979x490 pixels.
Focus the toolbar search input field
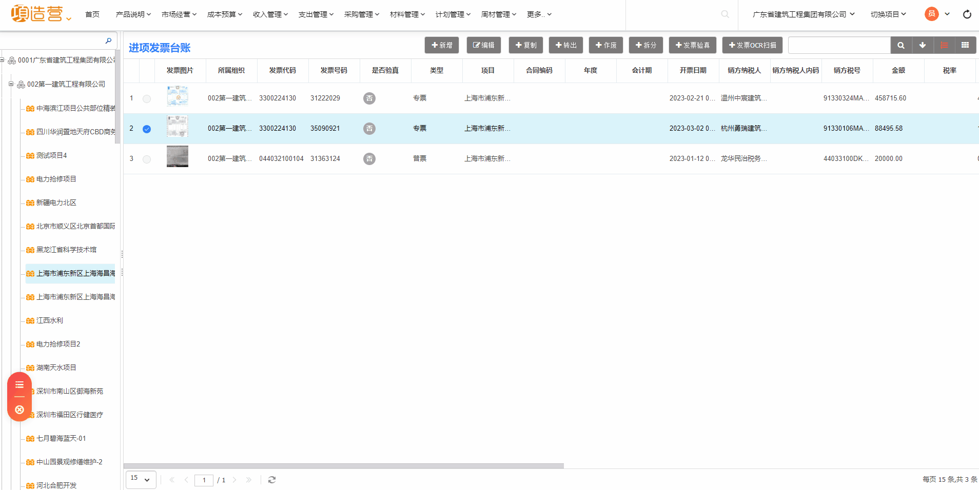pos(839,45)
